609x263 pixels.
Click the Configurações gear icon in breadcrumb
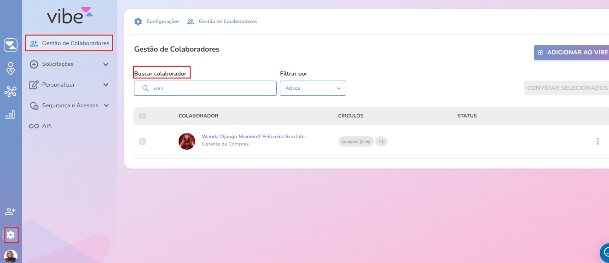pyautogui.click(x=138, y=21)
